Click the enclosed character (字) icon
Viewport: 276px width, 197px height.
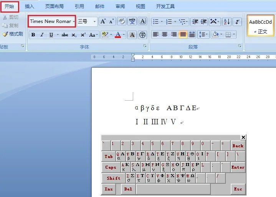(x=142, y=35)
